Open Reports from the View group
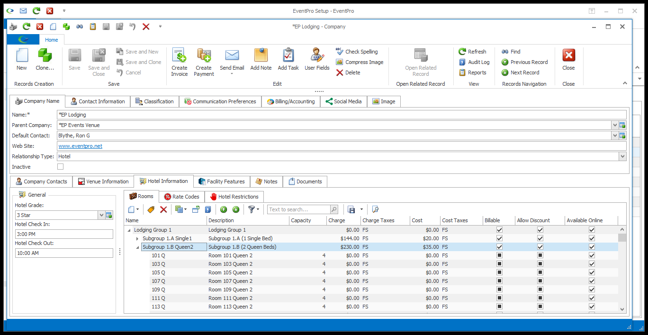Screen dimensions: 648x335 point(472,72)
